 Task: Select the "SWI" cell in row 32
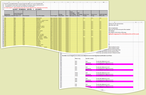point(76,69)
